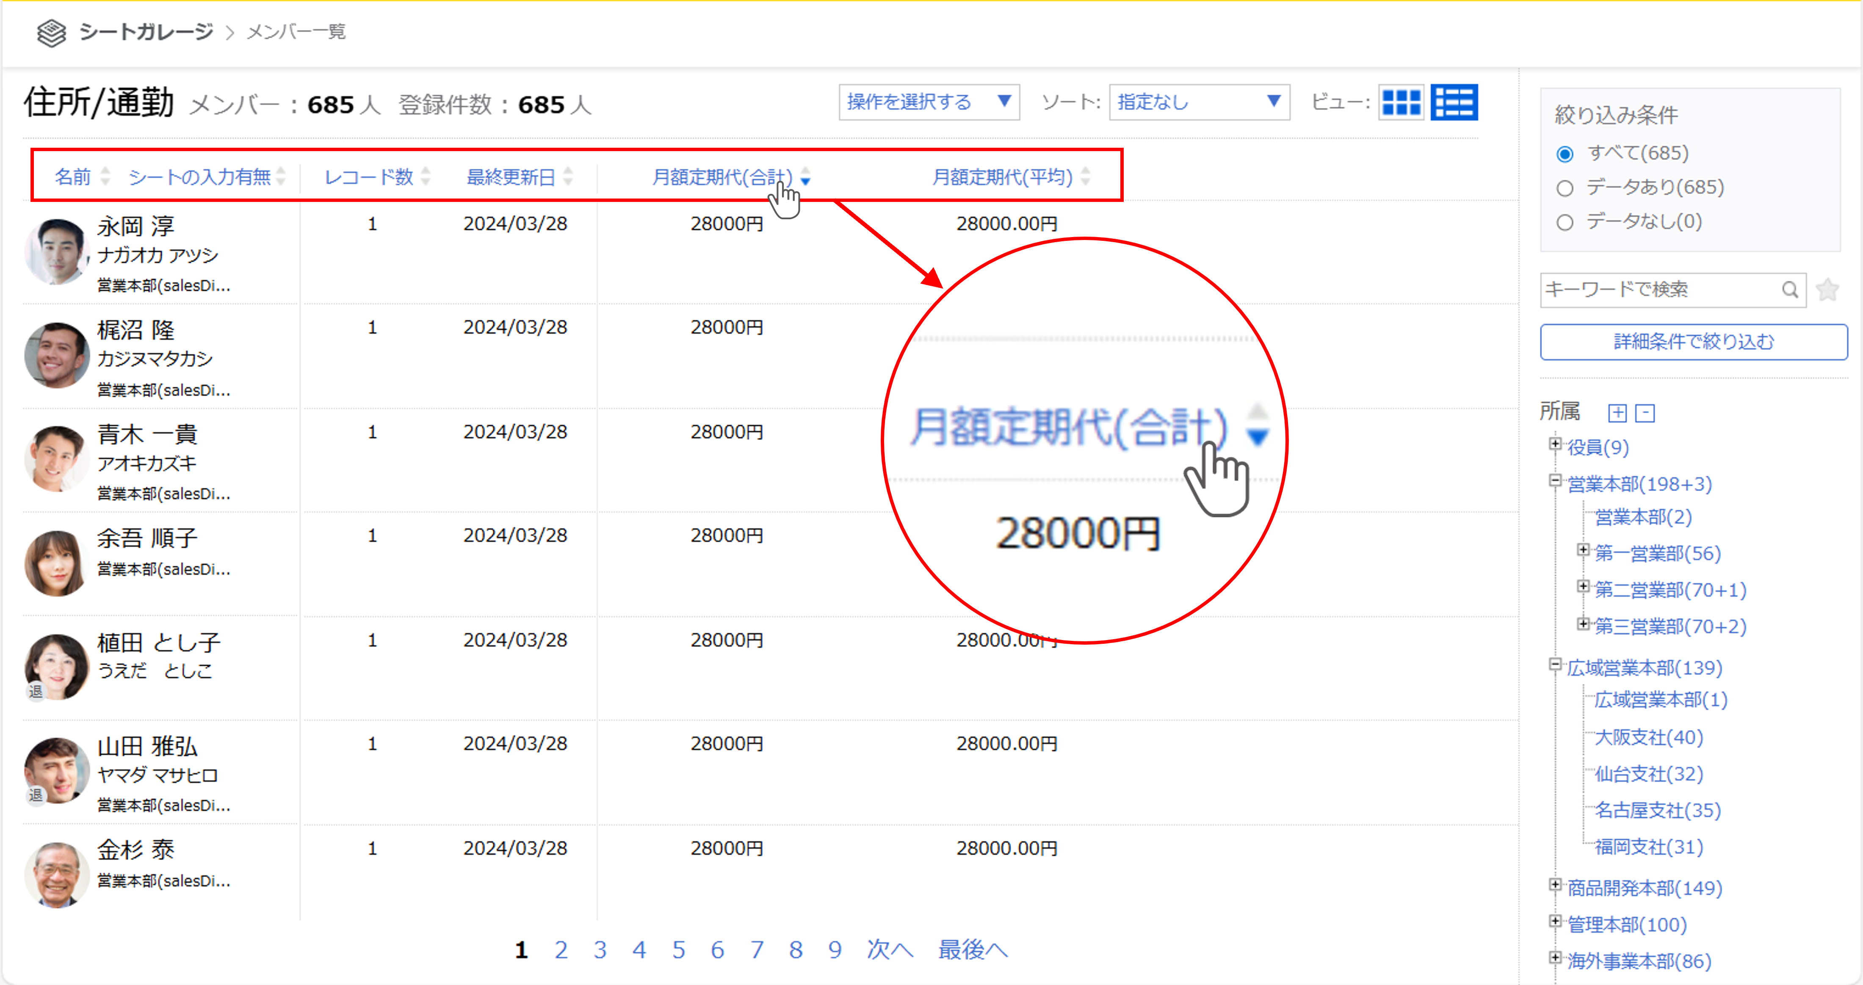This screenshot has height=985, width=1863.
Task: Collapse all departments with the minus icon
Action: (x=1645, y=413)
